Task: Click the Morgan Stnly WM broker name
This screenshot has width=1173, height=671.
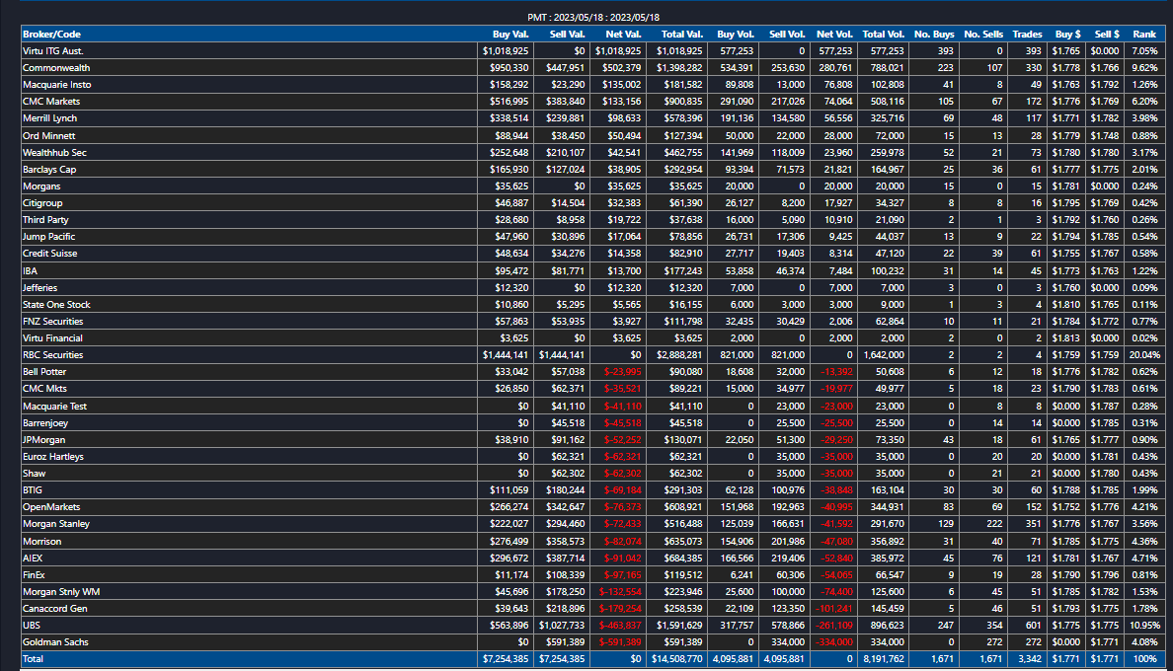Action: [x=60, y=592]
